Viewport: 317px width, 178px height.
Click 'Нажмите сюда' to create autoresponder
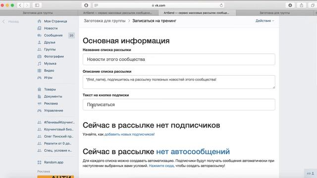pyautogui.click(x=161, y=166)
